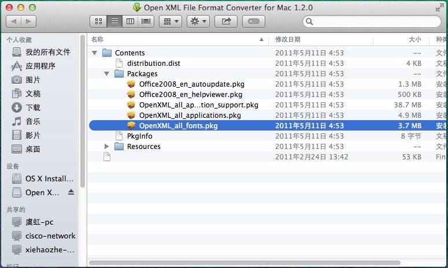Click the Share toolbar button
This screenshot has width=448, height=268.
(226, 21)
